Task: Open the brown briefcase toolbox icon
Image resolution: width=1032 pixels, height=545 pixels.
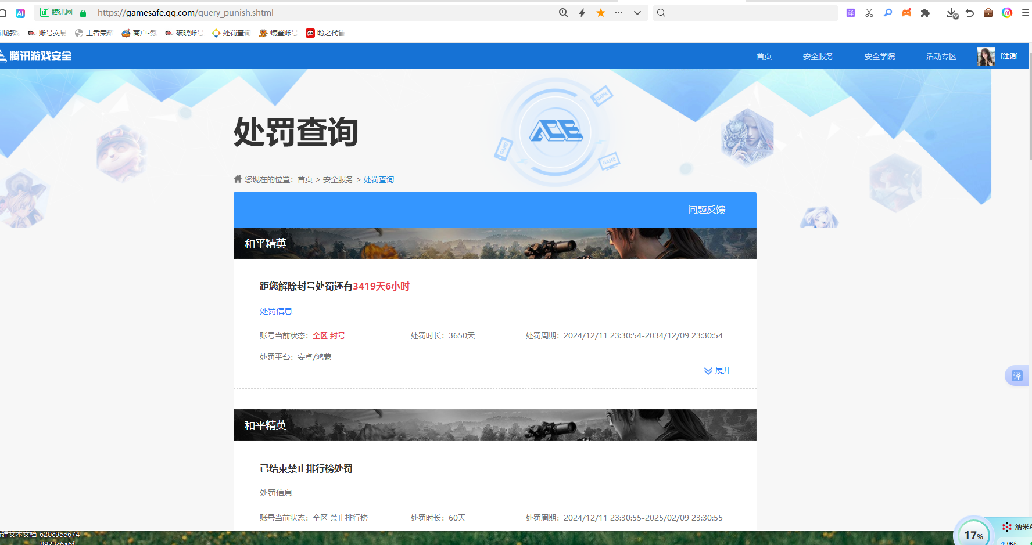Action: coord(988,13)
